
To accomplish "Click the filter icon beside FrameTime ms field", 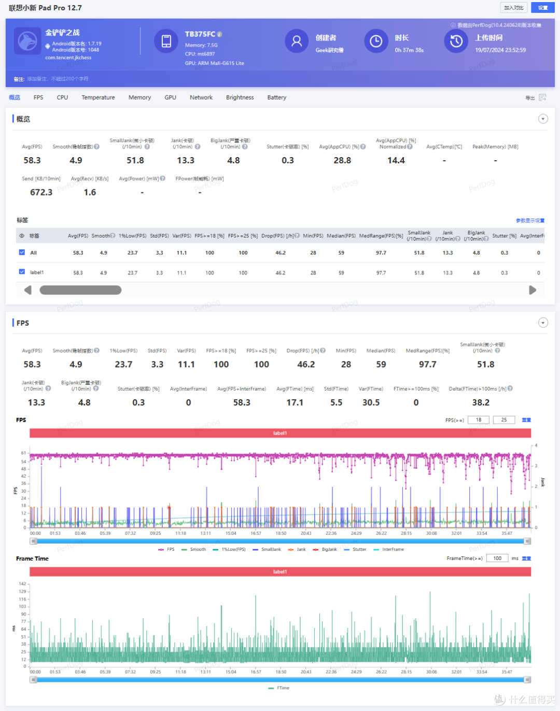I will (526, 559).
